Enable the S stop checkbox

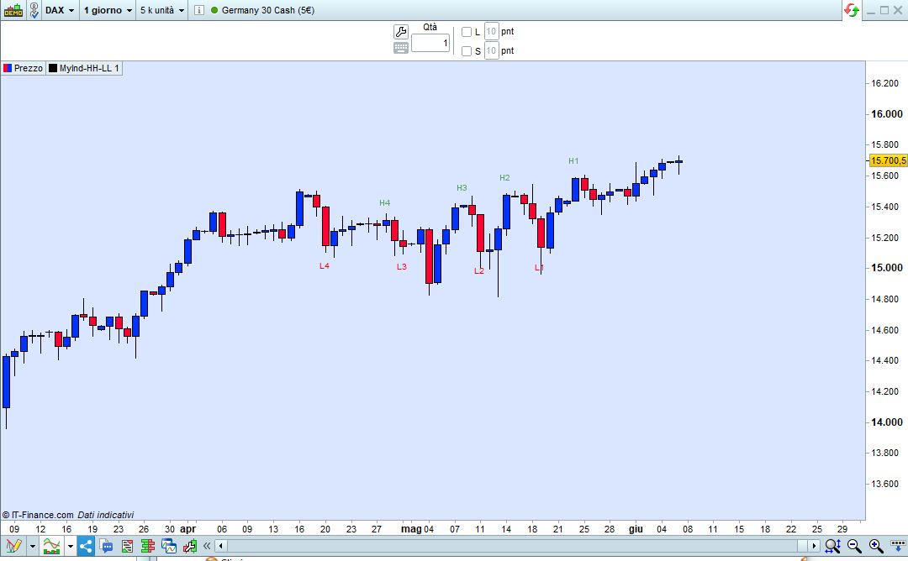(x=466, y=51)
